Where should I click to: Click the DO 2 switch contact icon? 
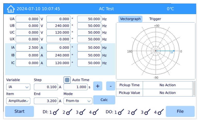pos(134,112)
